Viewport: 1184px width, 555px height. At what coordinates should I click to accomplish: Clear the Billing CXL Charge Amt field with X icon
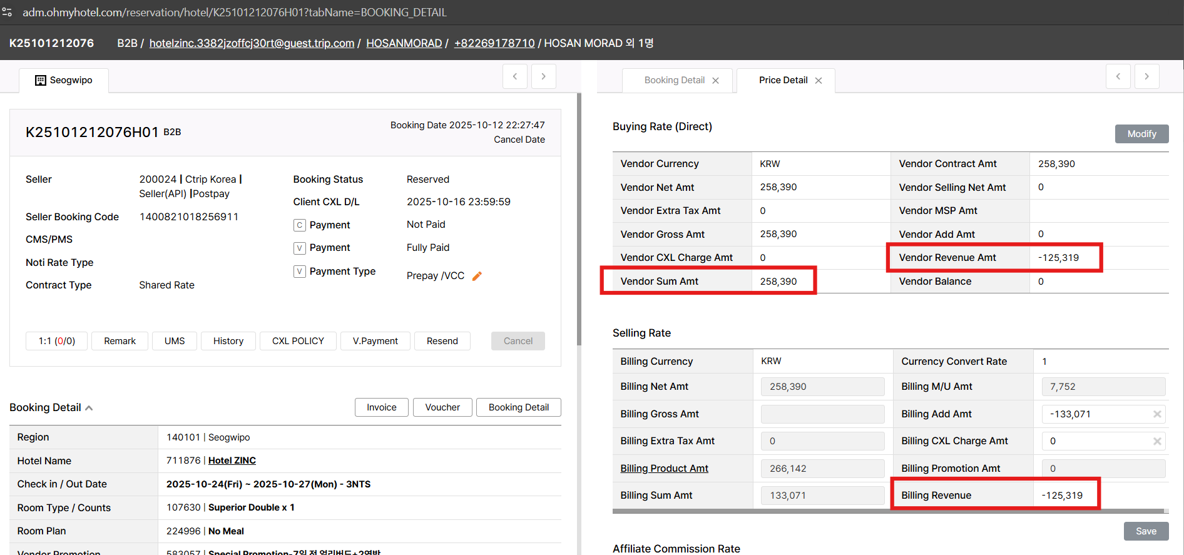click(x=1157, y=441)
